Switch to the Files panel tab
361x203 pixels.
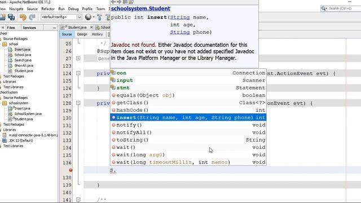pos(11,28)
